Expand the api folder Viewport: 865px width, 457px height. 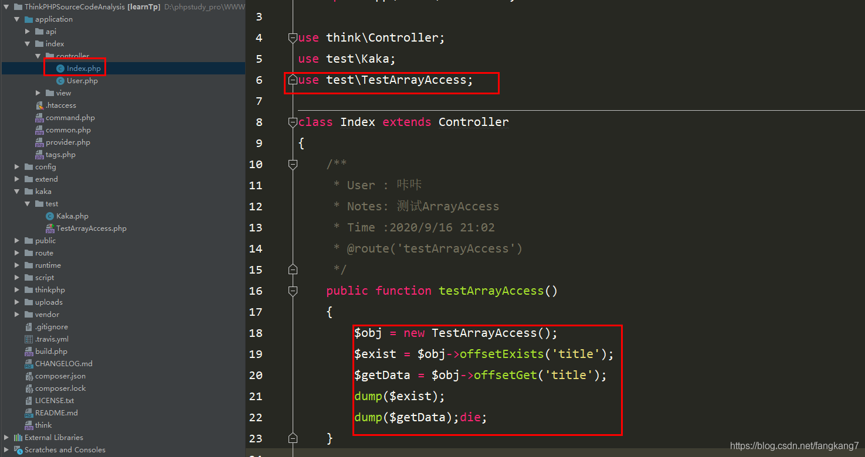tap(28, 32)
